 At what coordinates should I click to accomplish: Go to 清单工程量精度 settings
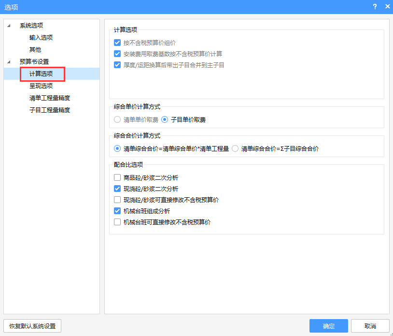[50, 98]
